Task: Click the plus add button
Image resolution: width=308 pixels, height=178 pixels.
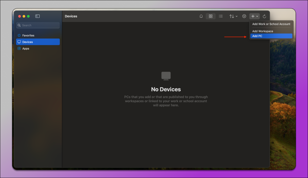Action: [255, 16]
